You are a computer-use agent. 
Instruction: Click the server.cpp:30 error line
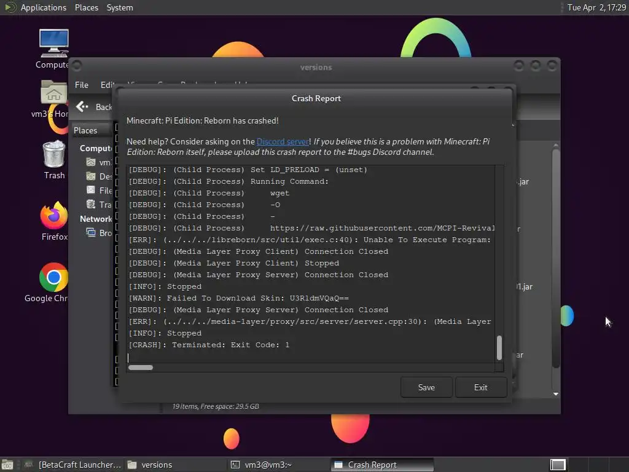(310, 321)
